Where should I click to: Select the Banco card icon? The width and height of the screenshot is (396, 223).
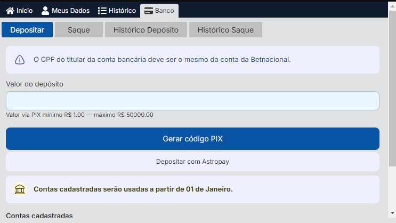click(149, 11)
